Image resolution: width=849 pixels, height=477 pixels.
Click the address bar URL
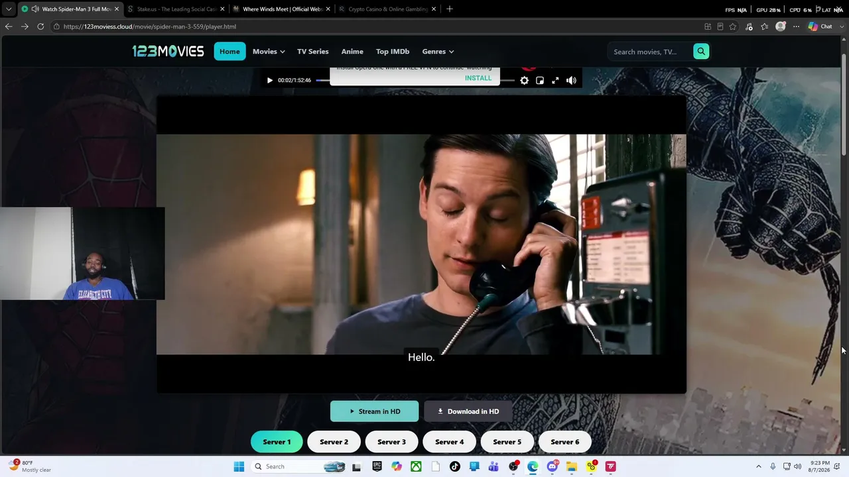pyautogui.click(x=149, y=26)
